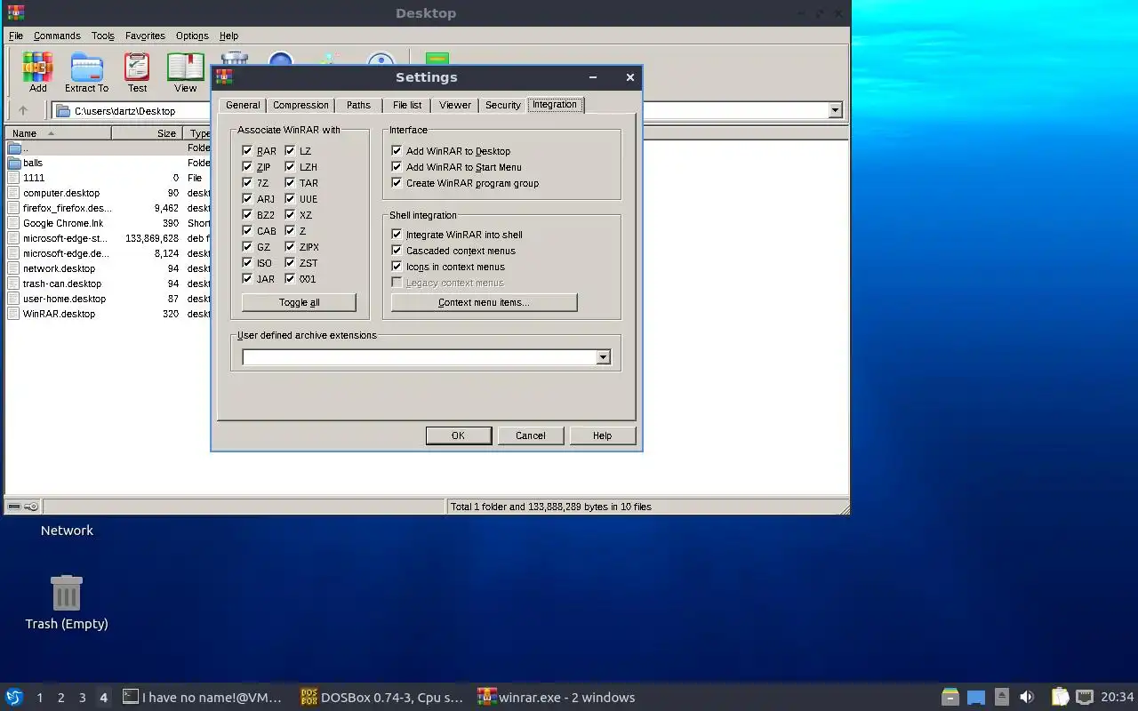The height and width of the screenshot is (711, 1138).
Task: Click the file manager tray icon
Action: pos(950,697)
